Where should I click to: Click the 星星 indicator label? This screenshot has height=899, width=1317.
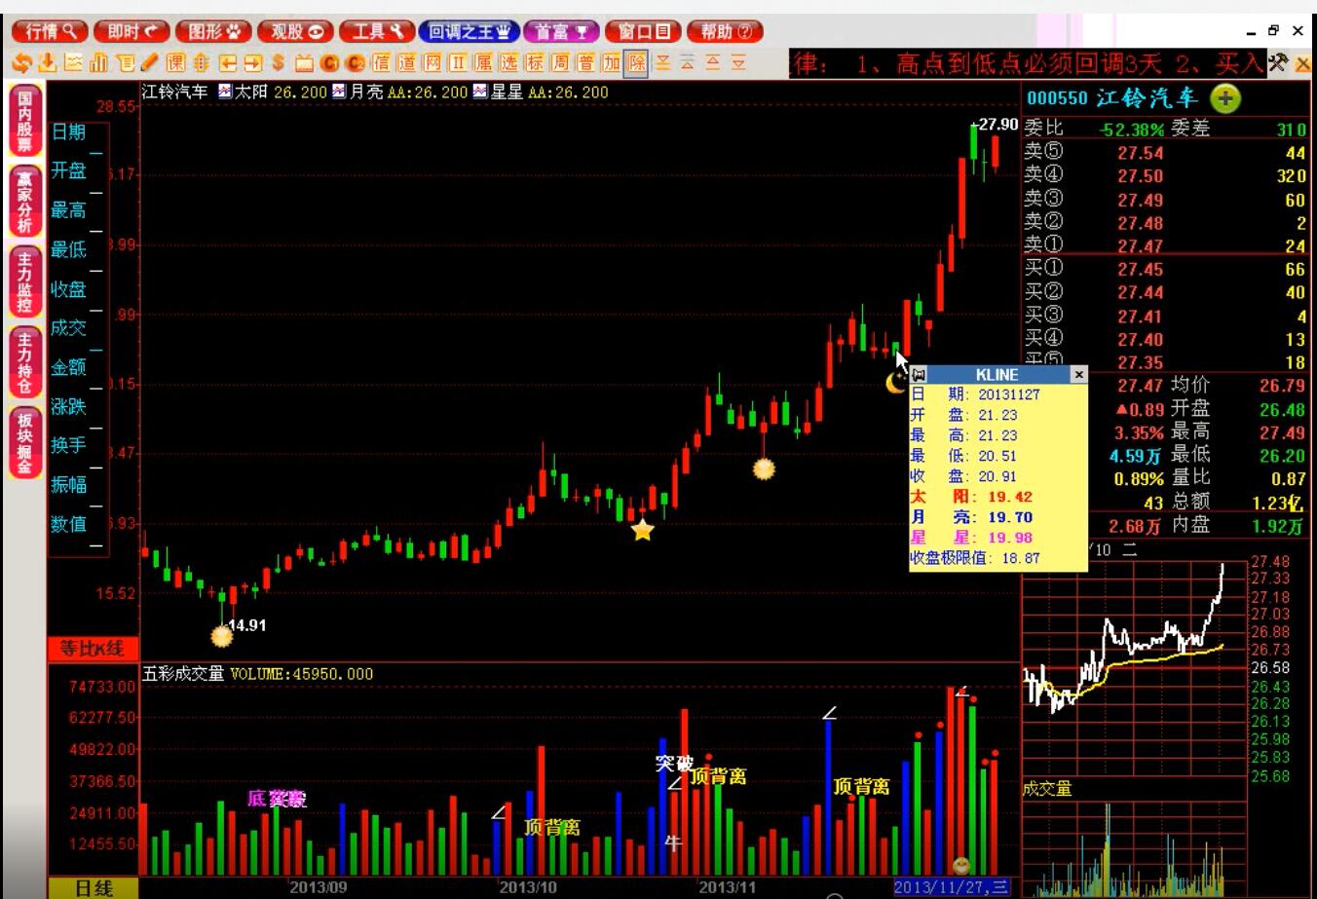click(507, 92)
